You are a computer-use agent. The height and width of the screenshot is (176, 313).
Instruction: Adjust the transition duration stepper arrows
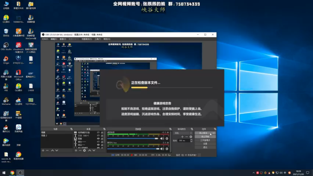(191, 140)
